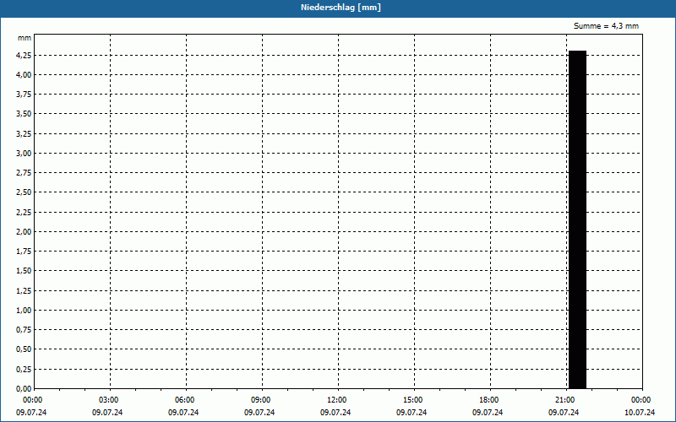This screenshot has height=422, width=676.
Task: Pick the 2,50 y-axis tick label
Action: [24, 192]
